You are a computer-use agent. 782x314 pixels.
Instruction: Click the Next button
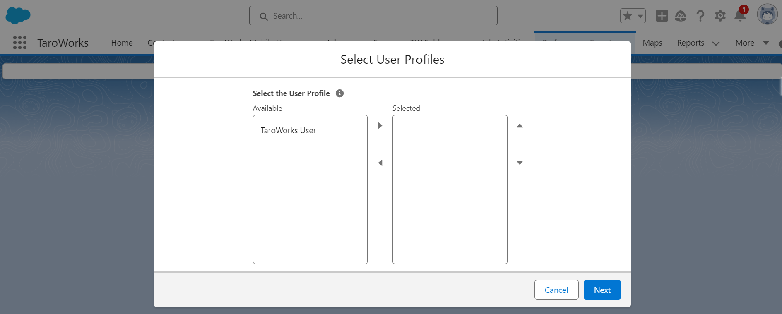coord(602,290)
